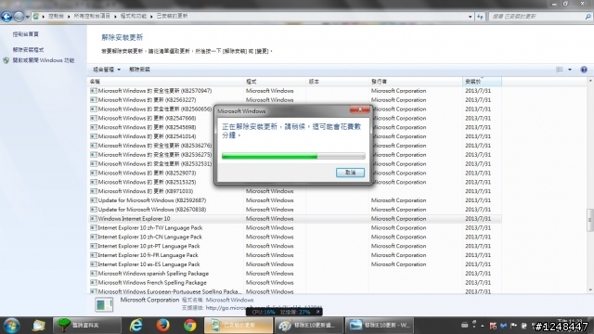Click the update list scrollbar down arrow
594x334 pixels.
tap(590, 290)
